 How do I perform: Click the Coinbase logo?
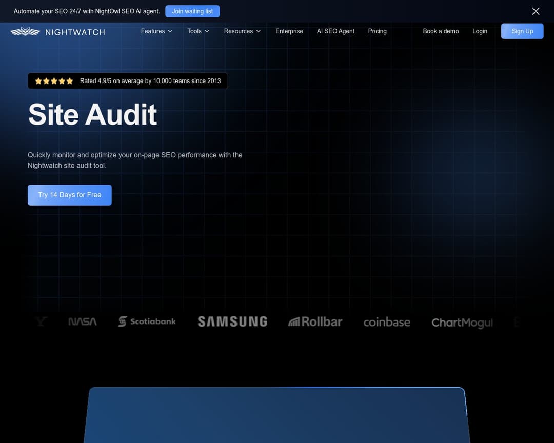tap(387, 322)
